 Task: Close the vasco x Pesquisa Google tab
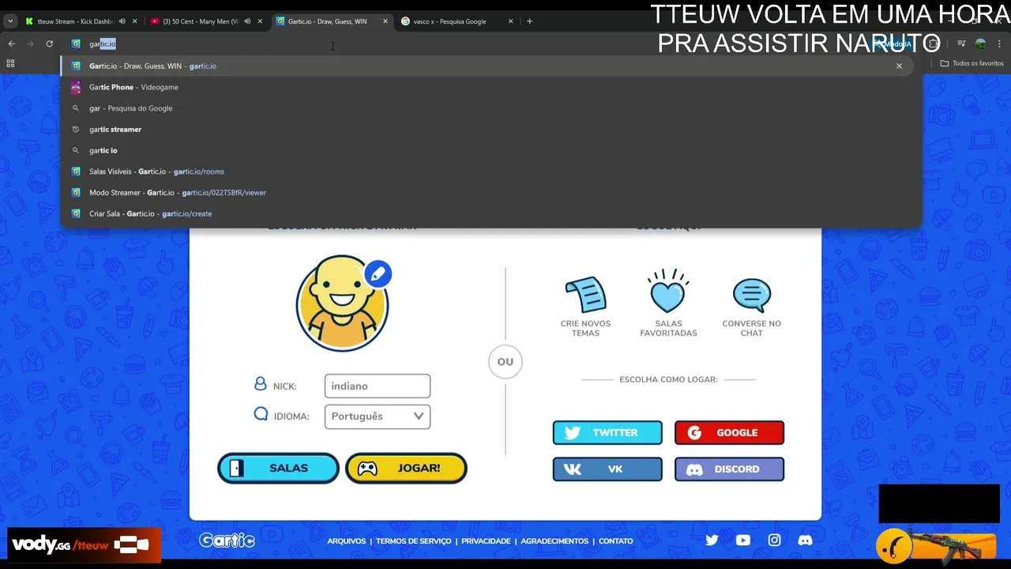pyautogui.click(x=510, y=21)
